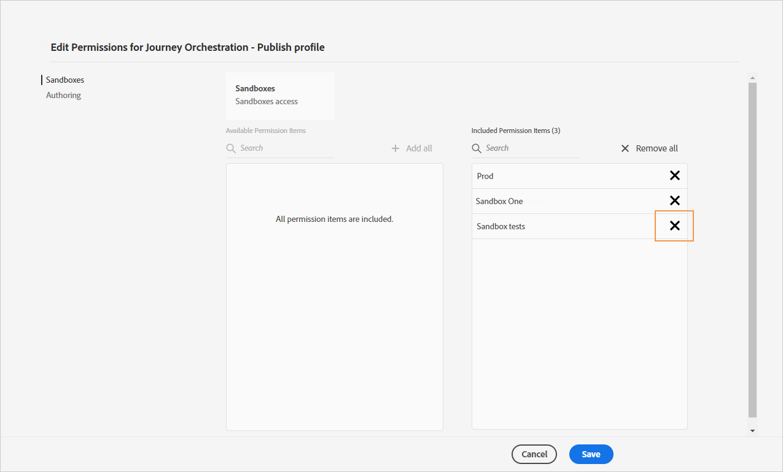
Task: Click magnifier icon in Included Permission Items search
Action: pos(477,148)
